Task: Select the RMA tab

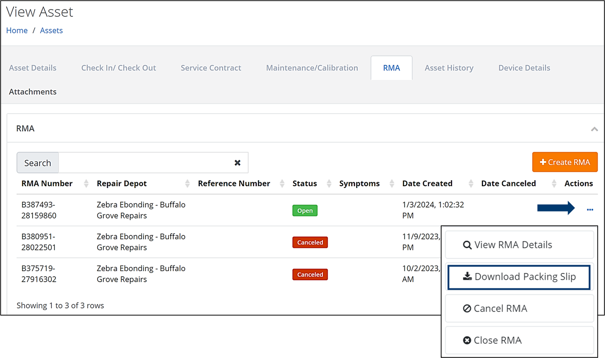Action: point(392,68)
